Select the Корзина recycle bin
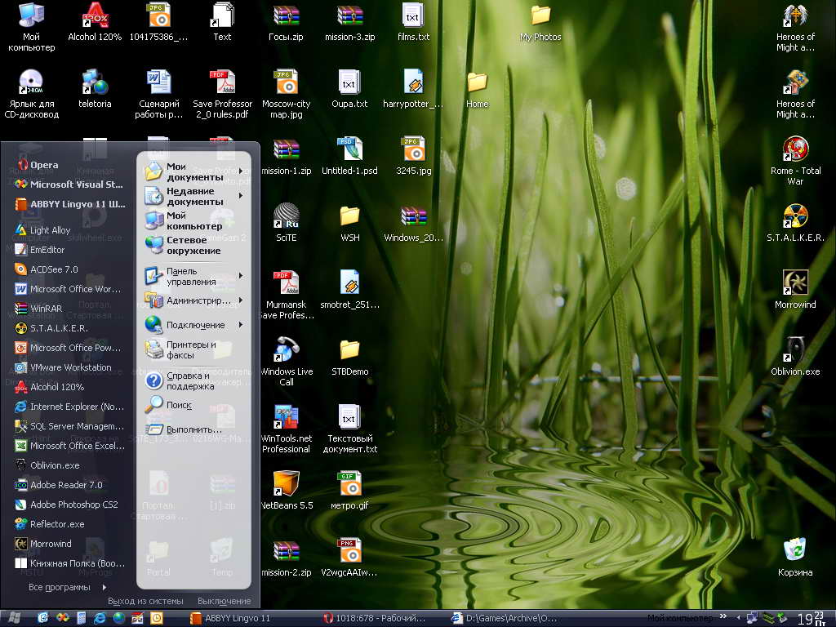836x627 pixels. 795,558
